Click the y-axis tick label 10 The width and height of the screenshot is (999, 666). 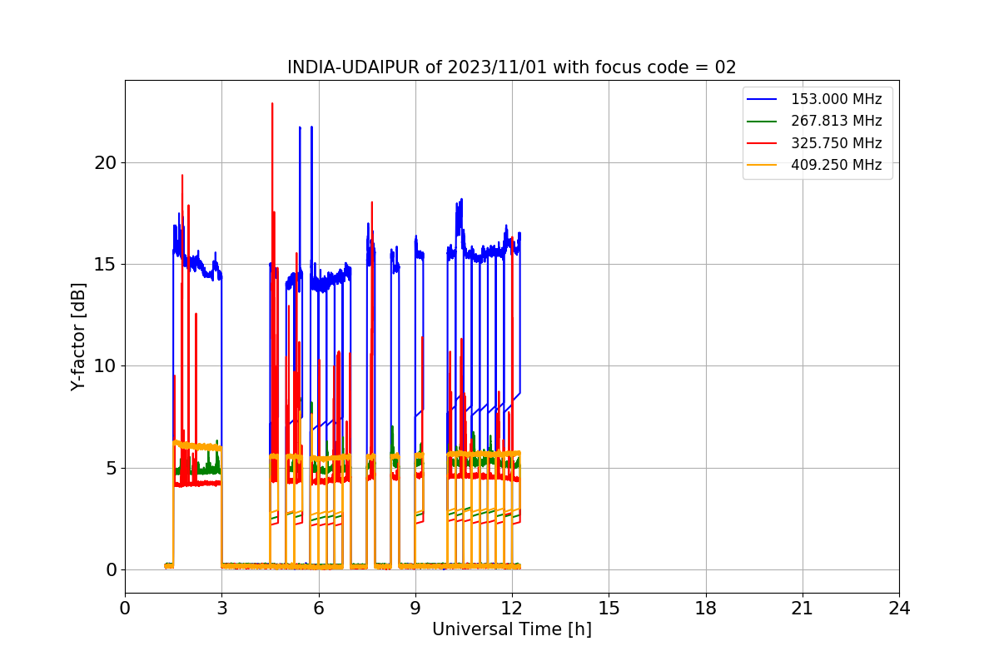pos(105,366)
